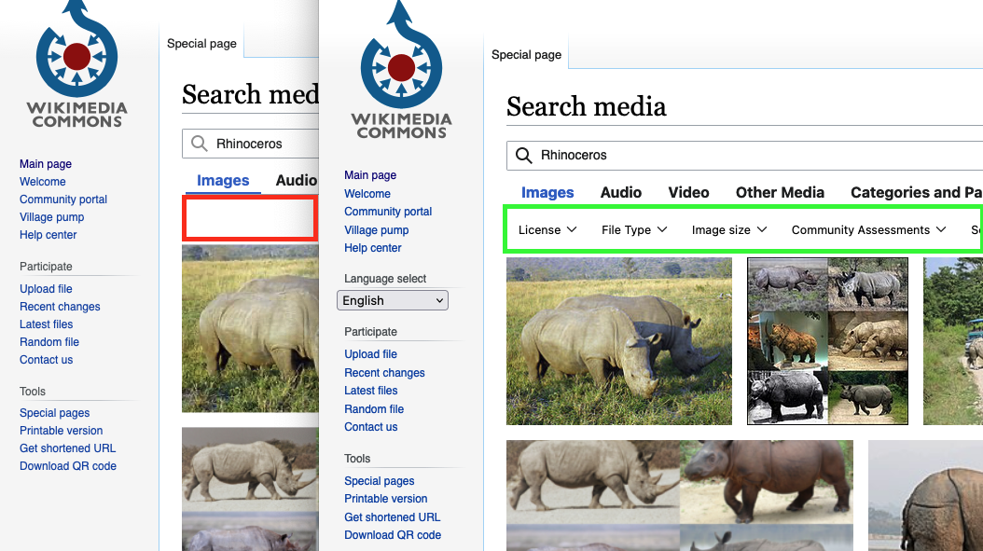The width and height of the screenshot is (983, 551).
Task: Open walking rhino thumbnail in left window
Action: 250,489
